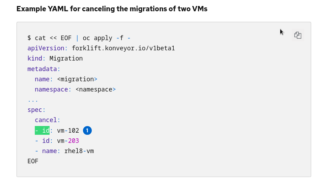The image size is (321, 183).
Task: Click the forklift.konveyor.io/v1beta1 value
Action: pos(123,48)
